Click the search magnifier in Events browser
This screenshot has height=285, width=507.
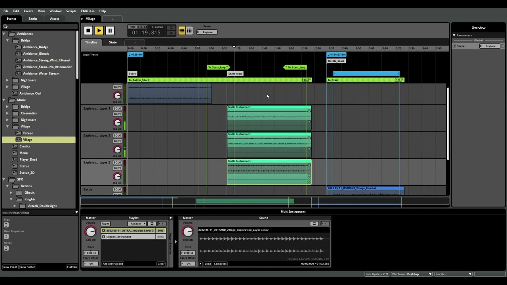point(6,26)
